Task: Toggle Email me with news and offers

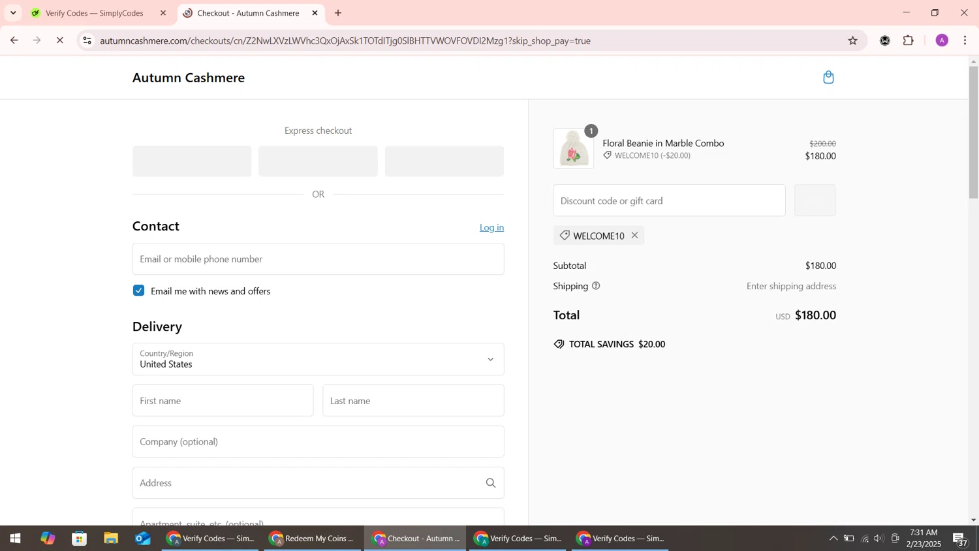Action: [138, 291]
